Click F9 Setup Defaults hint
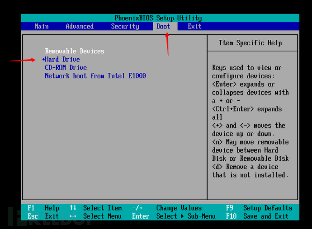Image resolution: width=312 pixels, height=229 pixels. (x=259, y=208)
